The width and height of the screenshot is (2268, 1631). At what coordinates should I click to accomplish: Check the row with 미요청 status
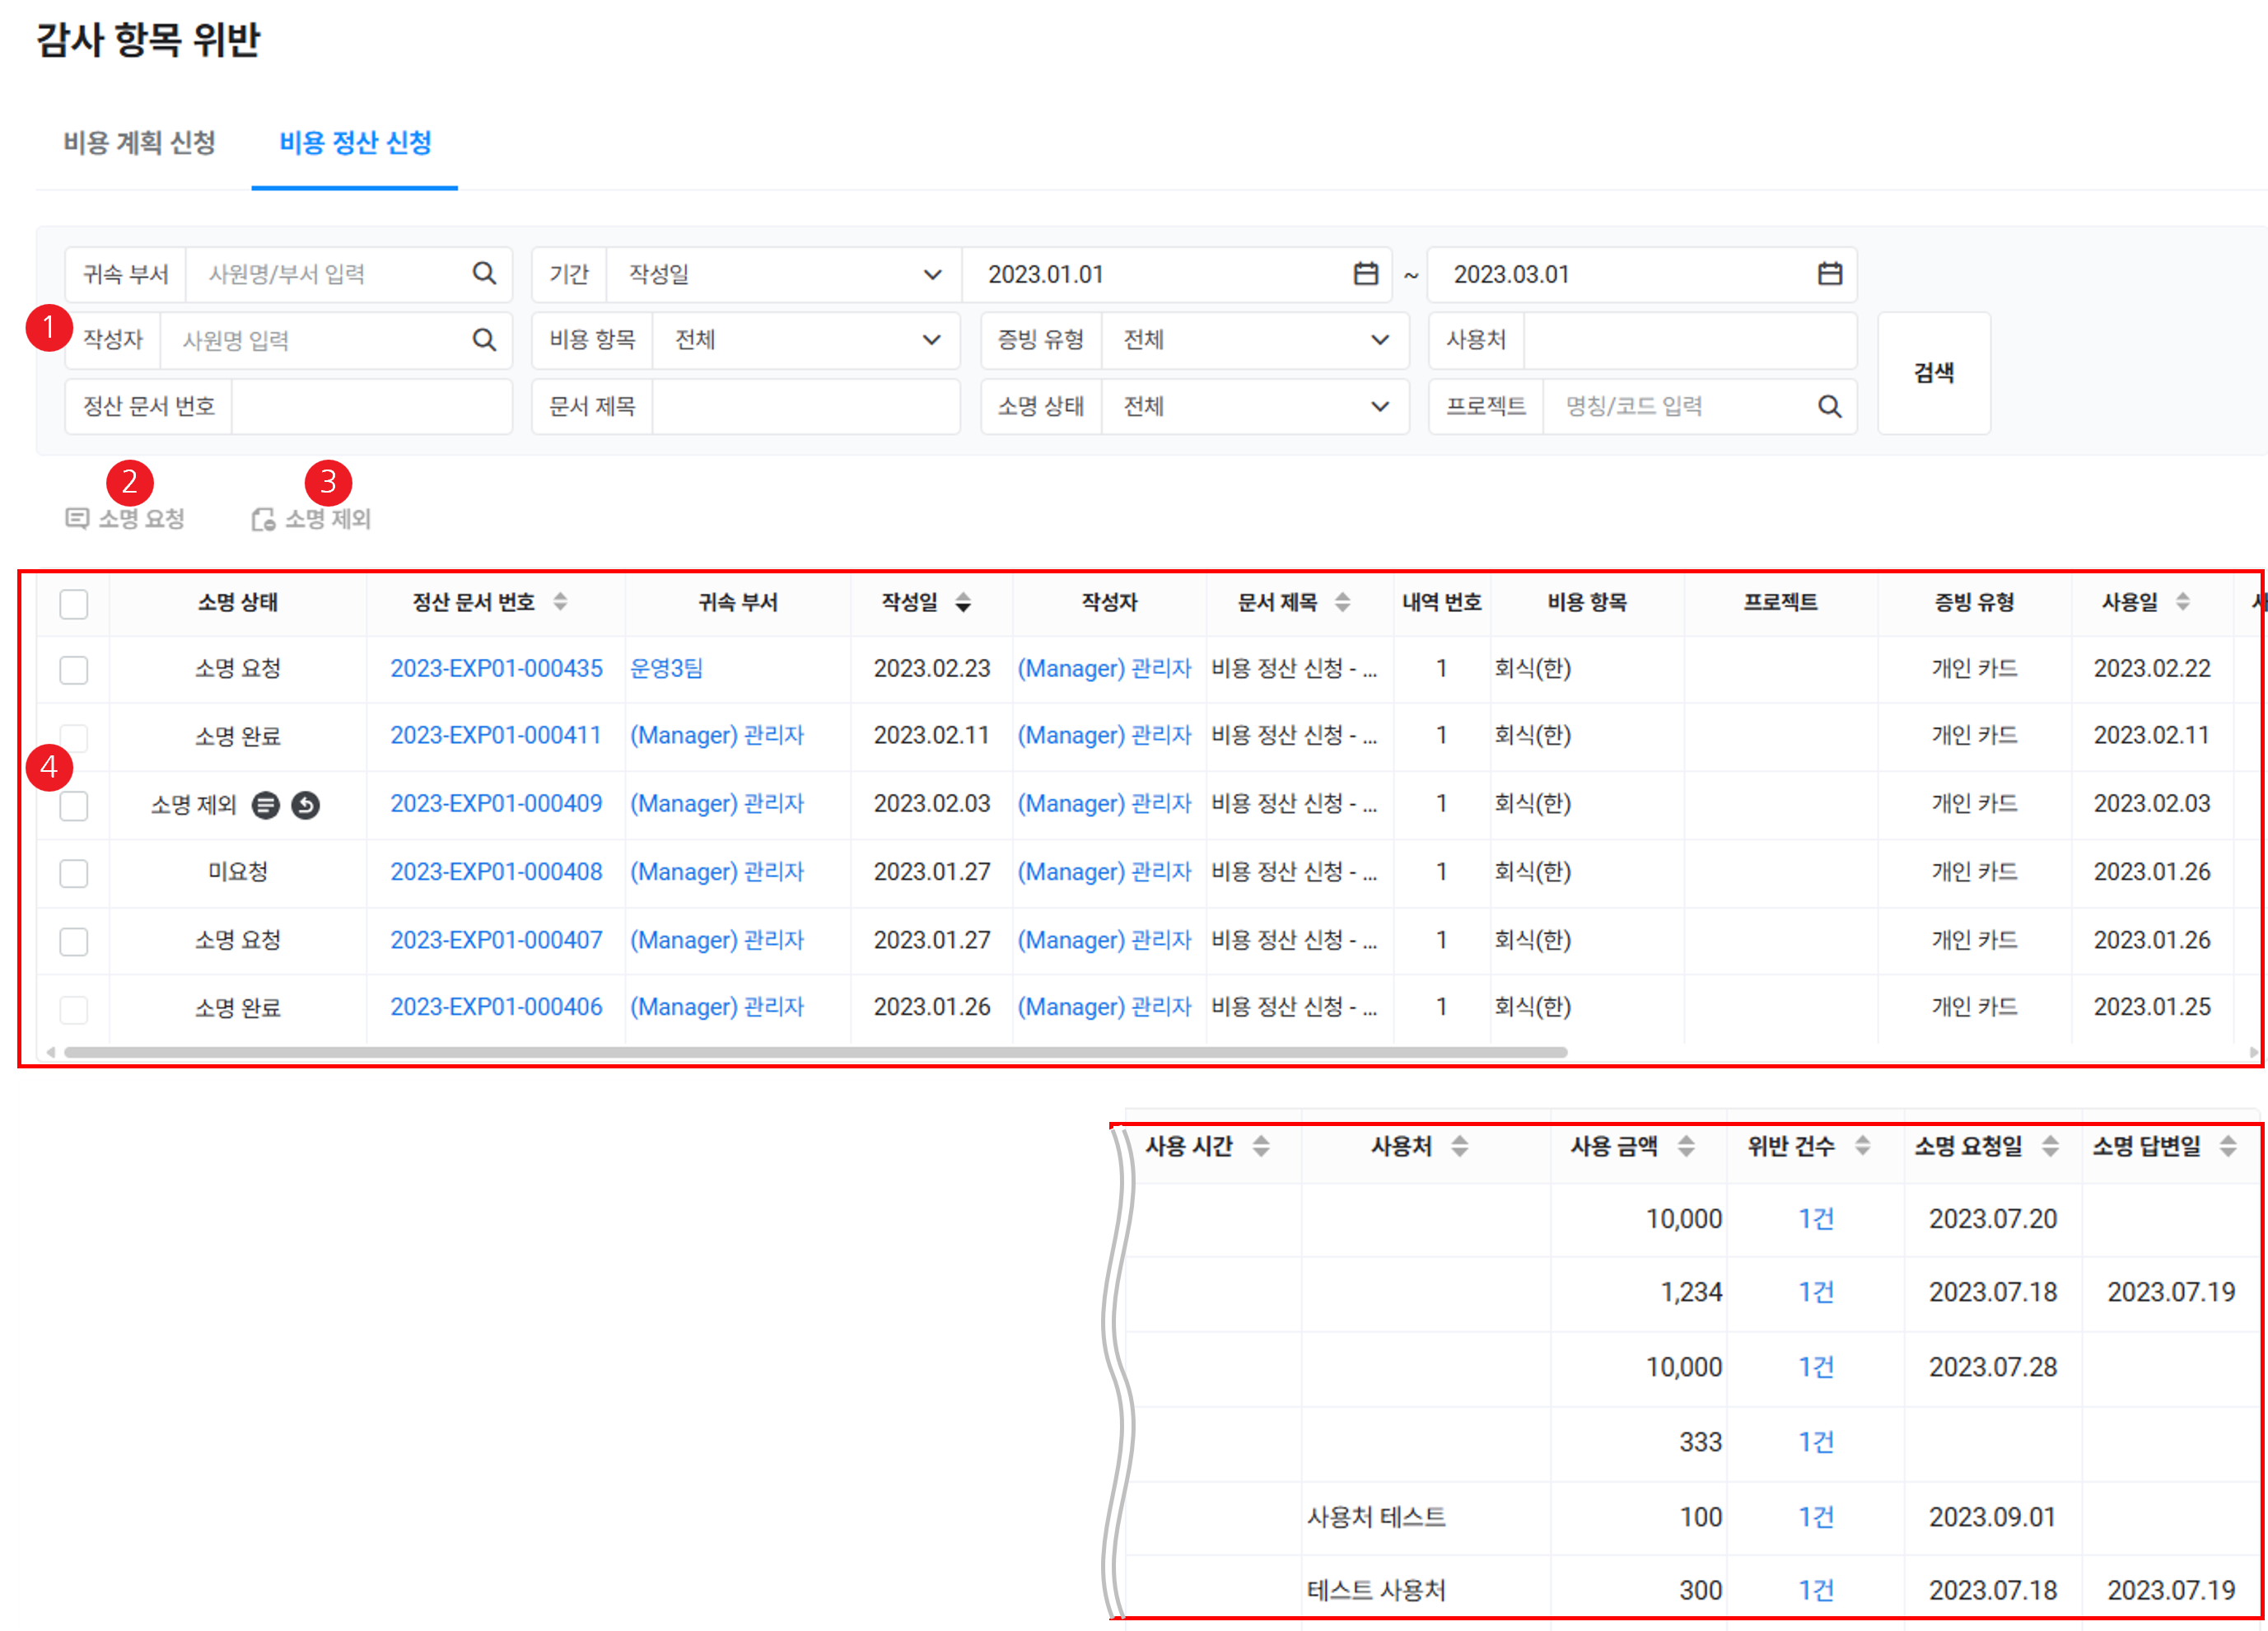coord(74,873)
